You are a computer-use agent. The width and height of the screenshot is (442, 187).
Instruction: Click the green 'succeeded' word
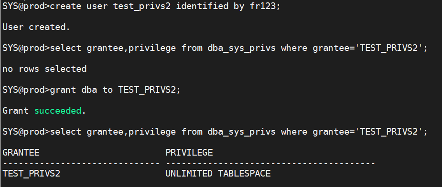click(x=58, y=111)
